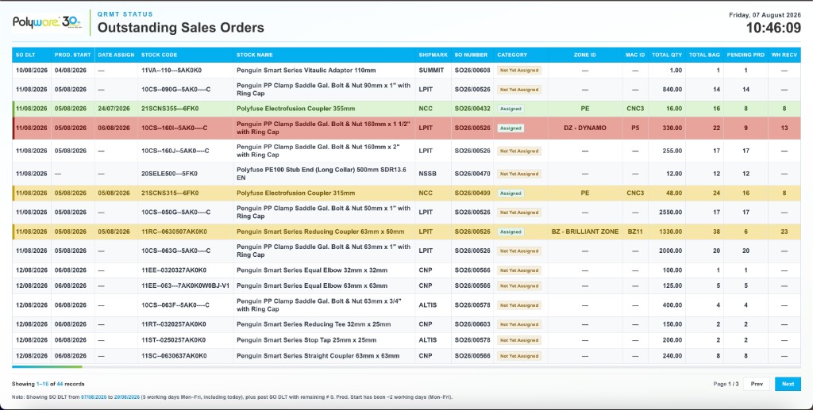Click stock code 20SELE500---5FK0
The image size is (813, 410).
tap(169, 174)
